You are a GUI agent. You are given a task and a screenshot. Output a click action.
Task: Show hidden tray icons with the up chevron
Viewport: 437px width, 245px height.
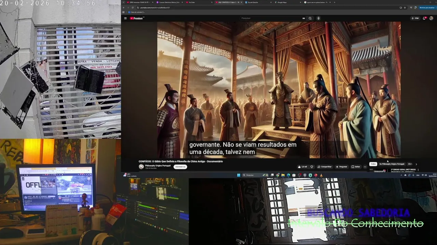[401, 175]
